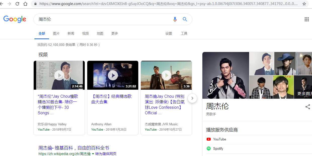312x156 pixels.
Task: Expand the Wikipedia result dropdown arrow
Action: [x=93, y=154]
